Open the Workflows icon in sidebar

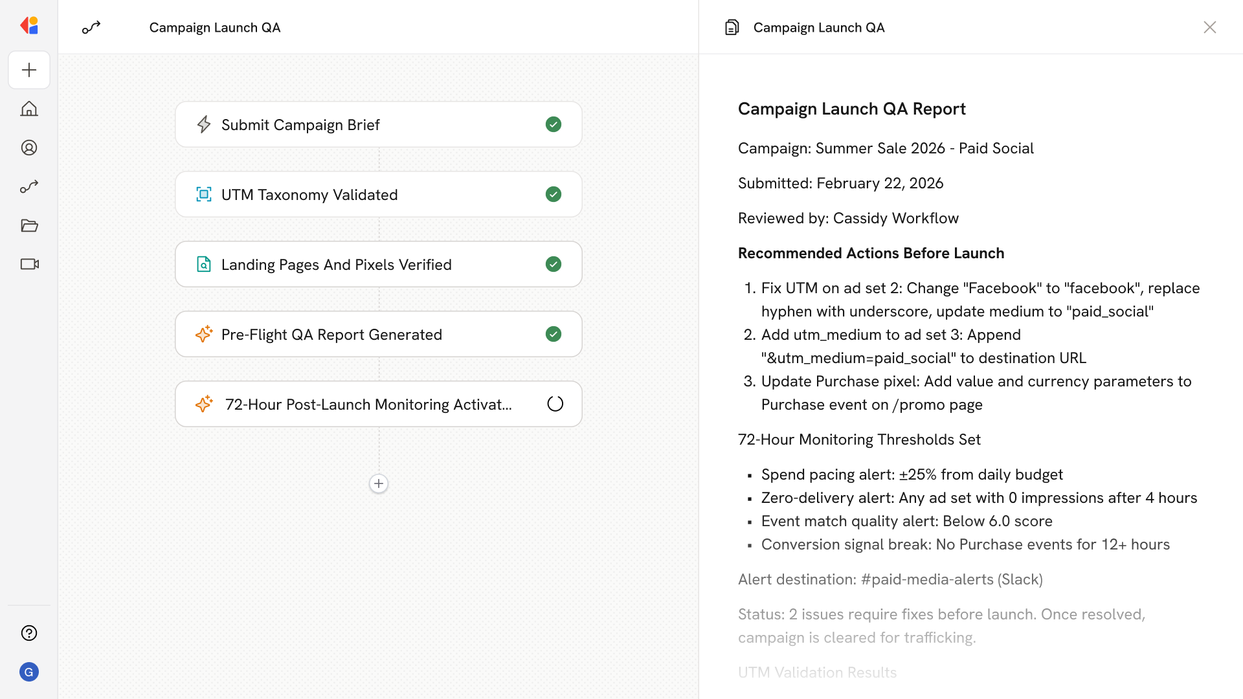pos(29,186)
